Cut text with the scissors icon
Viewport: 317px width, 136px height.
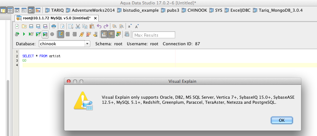[78, 26]
